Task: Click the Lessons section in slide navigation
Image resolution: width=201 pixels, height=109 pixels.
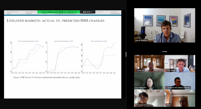Action: tap(114, 12)
